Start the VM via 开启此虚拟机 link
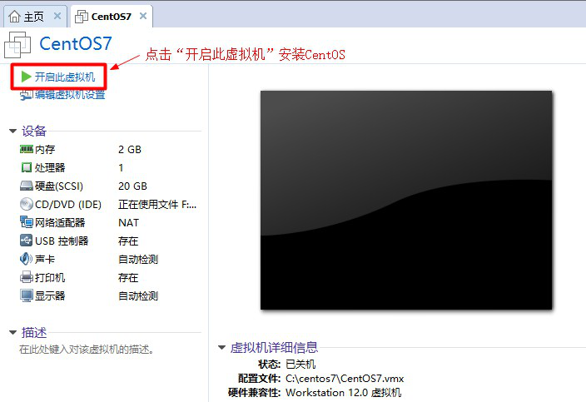 click(65, 77)
